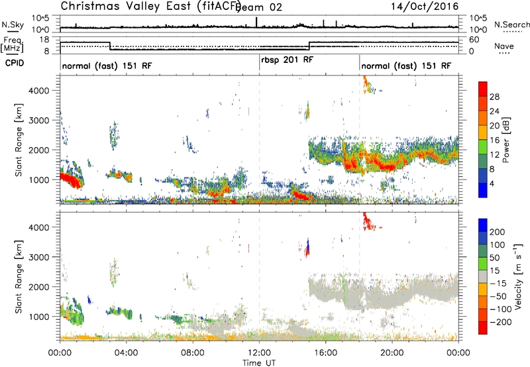Click the 'Nave' legend label
Image resolution: width=530 pixels, height=367 pixels.
tap(504, 46)
